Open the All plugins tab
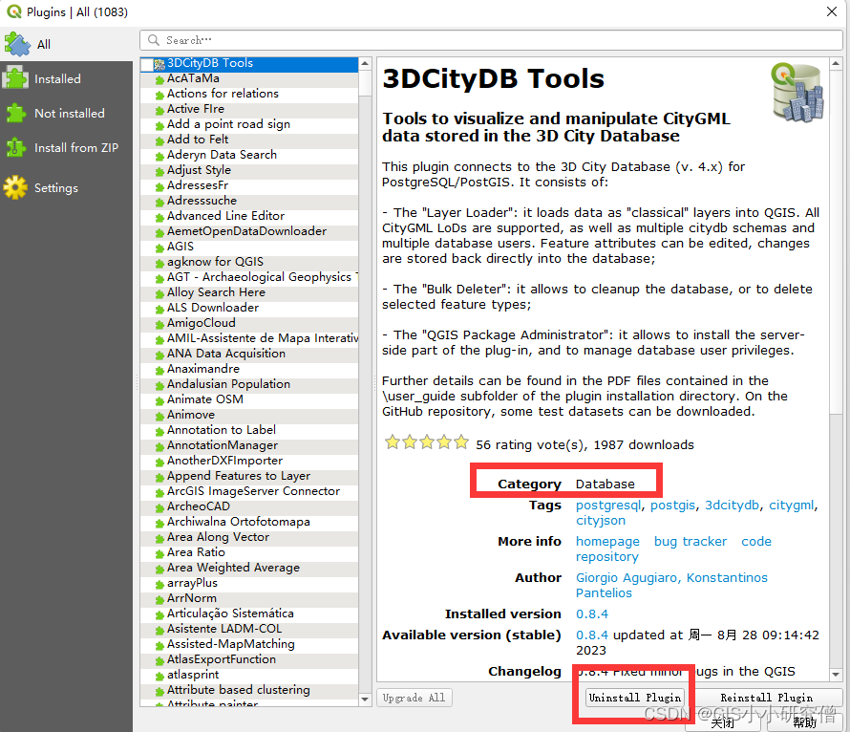The image size is (850, 732). pyautogui.click(x=66, y=45)
